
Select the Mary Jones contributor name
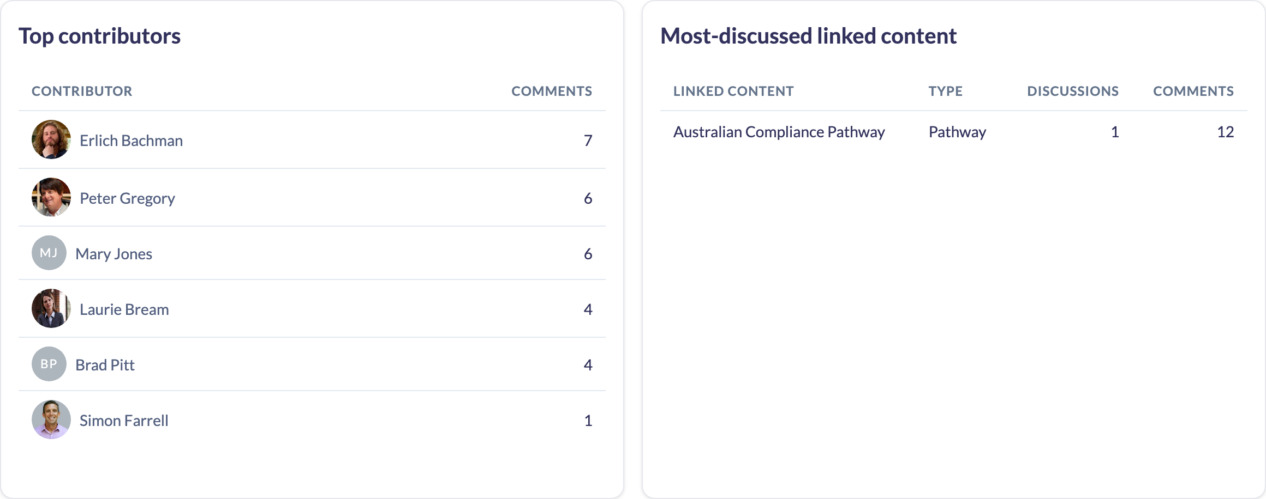[114, 254]
